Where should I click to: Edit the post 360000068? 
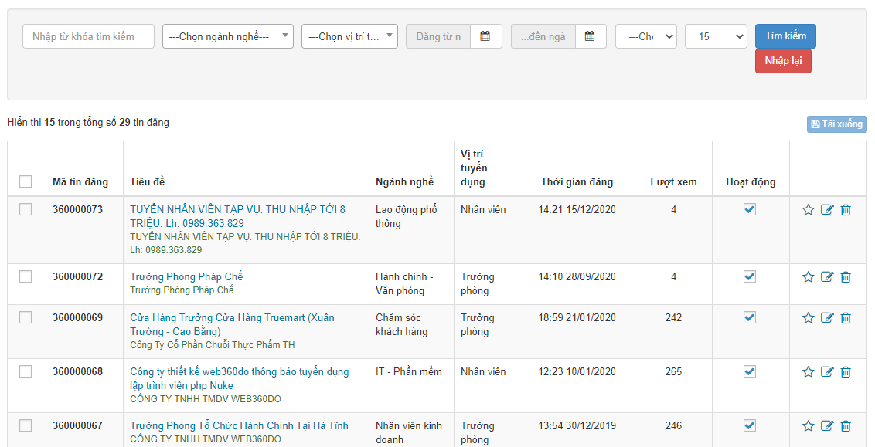point(827,372)
